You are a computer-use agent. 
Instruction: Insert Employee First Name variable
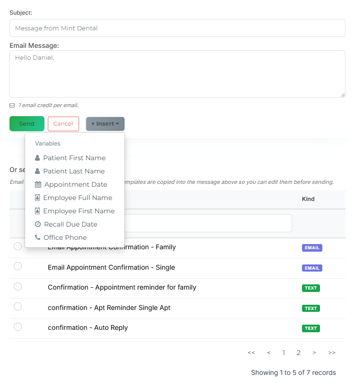(75, 211)
